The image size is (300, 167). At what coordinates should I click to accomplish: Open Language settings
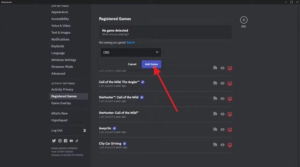58,53
